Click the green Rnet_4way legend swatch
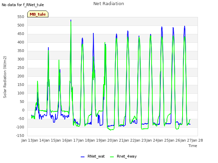Viewport: 218px width, 163px height. (x=112, y=157)
